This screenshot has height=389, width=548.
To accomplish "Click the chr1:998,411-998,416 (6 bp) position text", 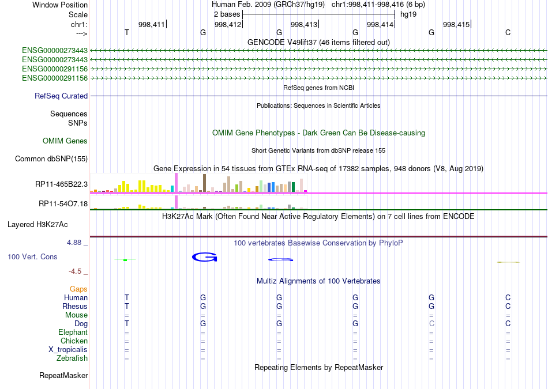I will 378,5.
